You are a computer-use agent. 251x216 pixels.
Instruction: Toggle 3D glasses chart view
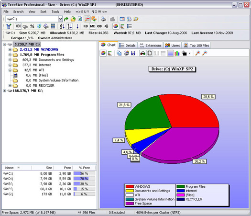(x=142, y=53)
